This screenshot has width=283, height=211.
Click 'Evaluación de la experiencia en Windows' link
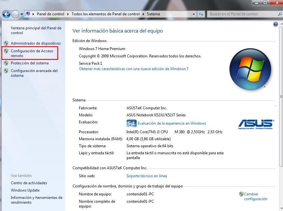tap(172, 123)
